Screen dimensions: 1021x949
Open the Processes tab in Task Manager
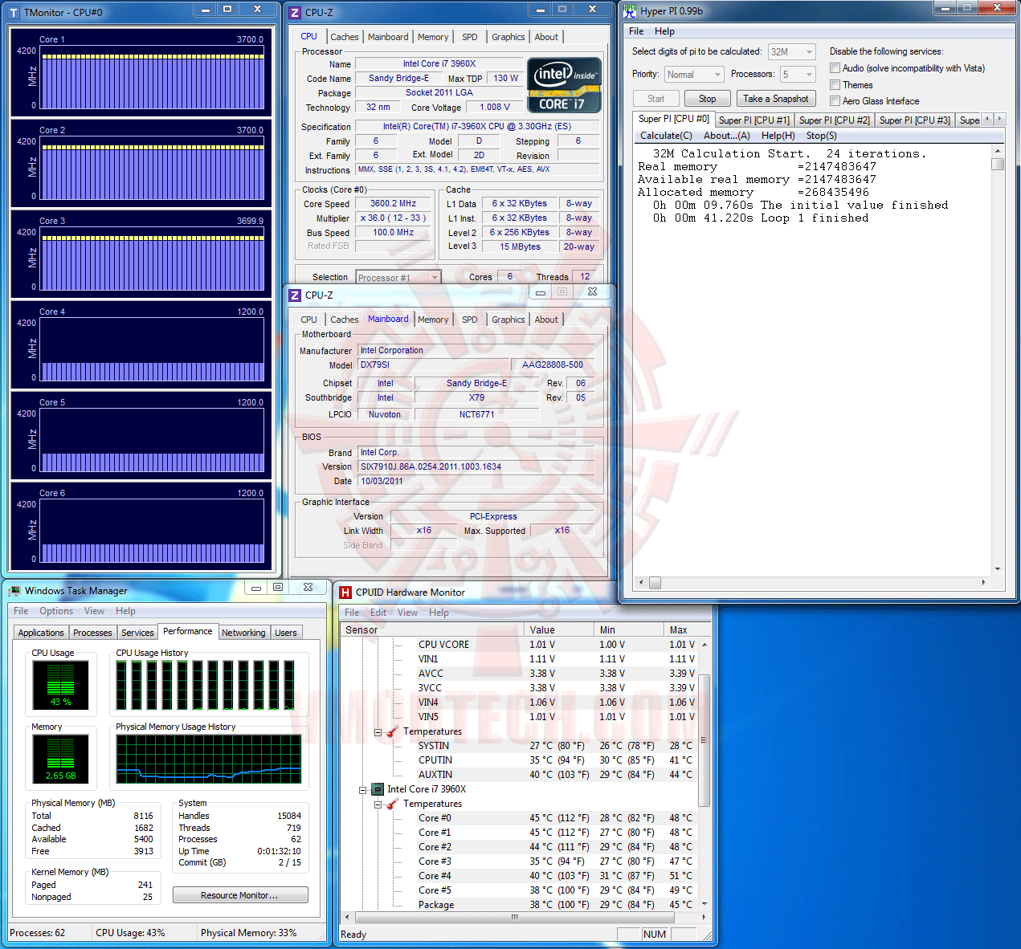[x=92, y=633]
